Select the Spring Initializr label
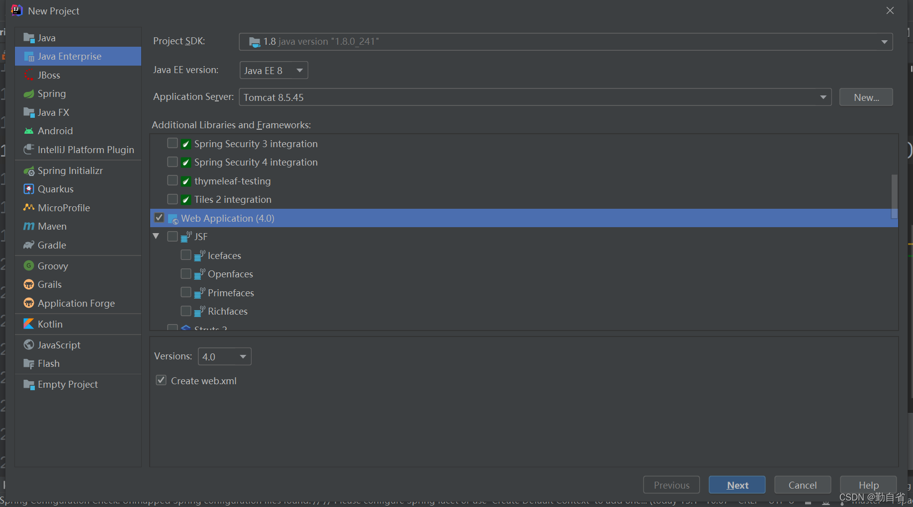This screenshot has height=507, width=913. (x=70, y=171)
